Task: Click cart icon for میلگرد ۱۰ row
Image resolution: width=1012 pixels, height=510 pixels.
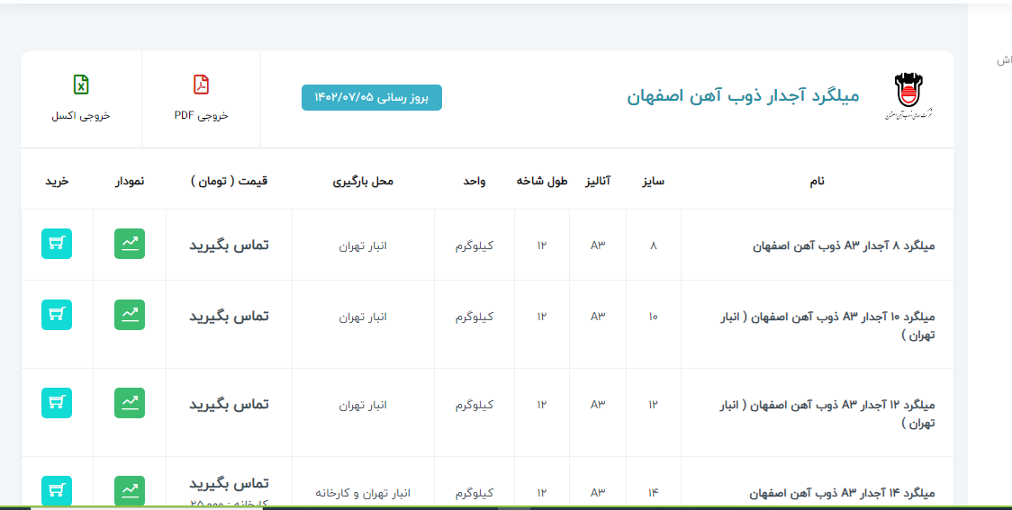Action: 57,315
